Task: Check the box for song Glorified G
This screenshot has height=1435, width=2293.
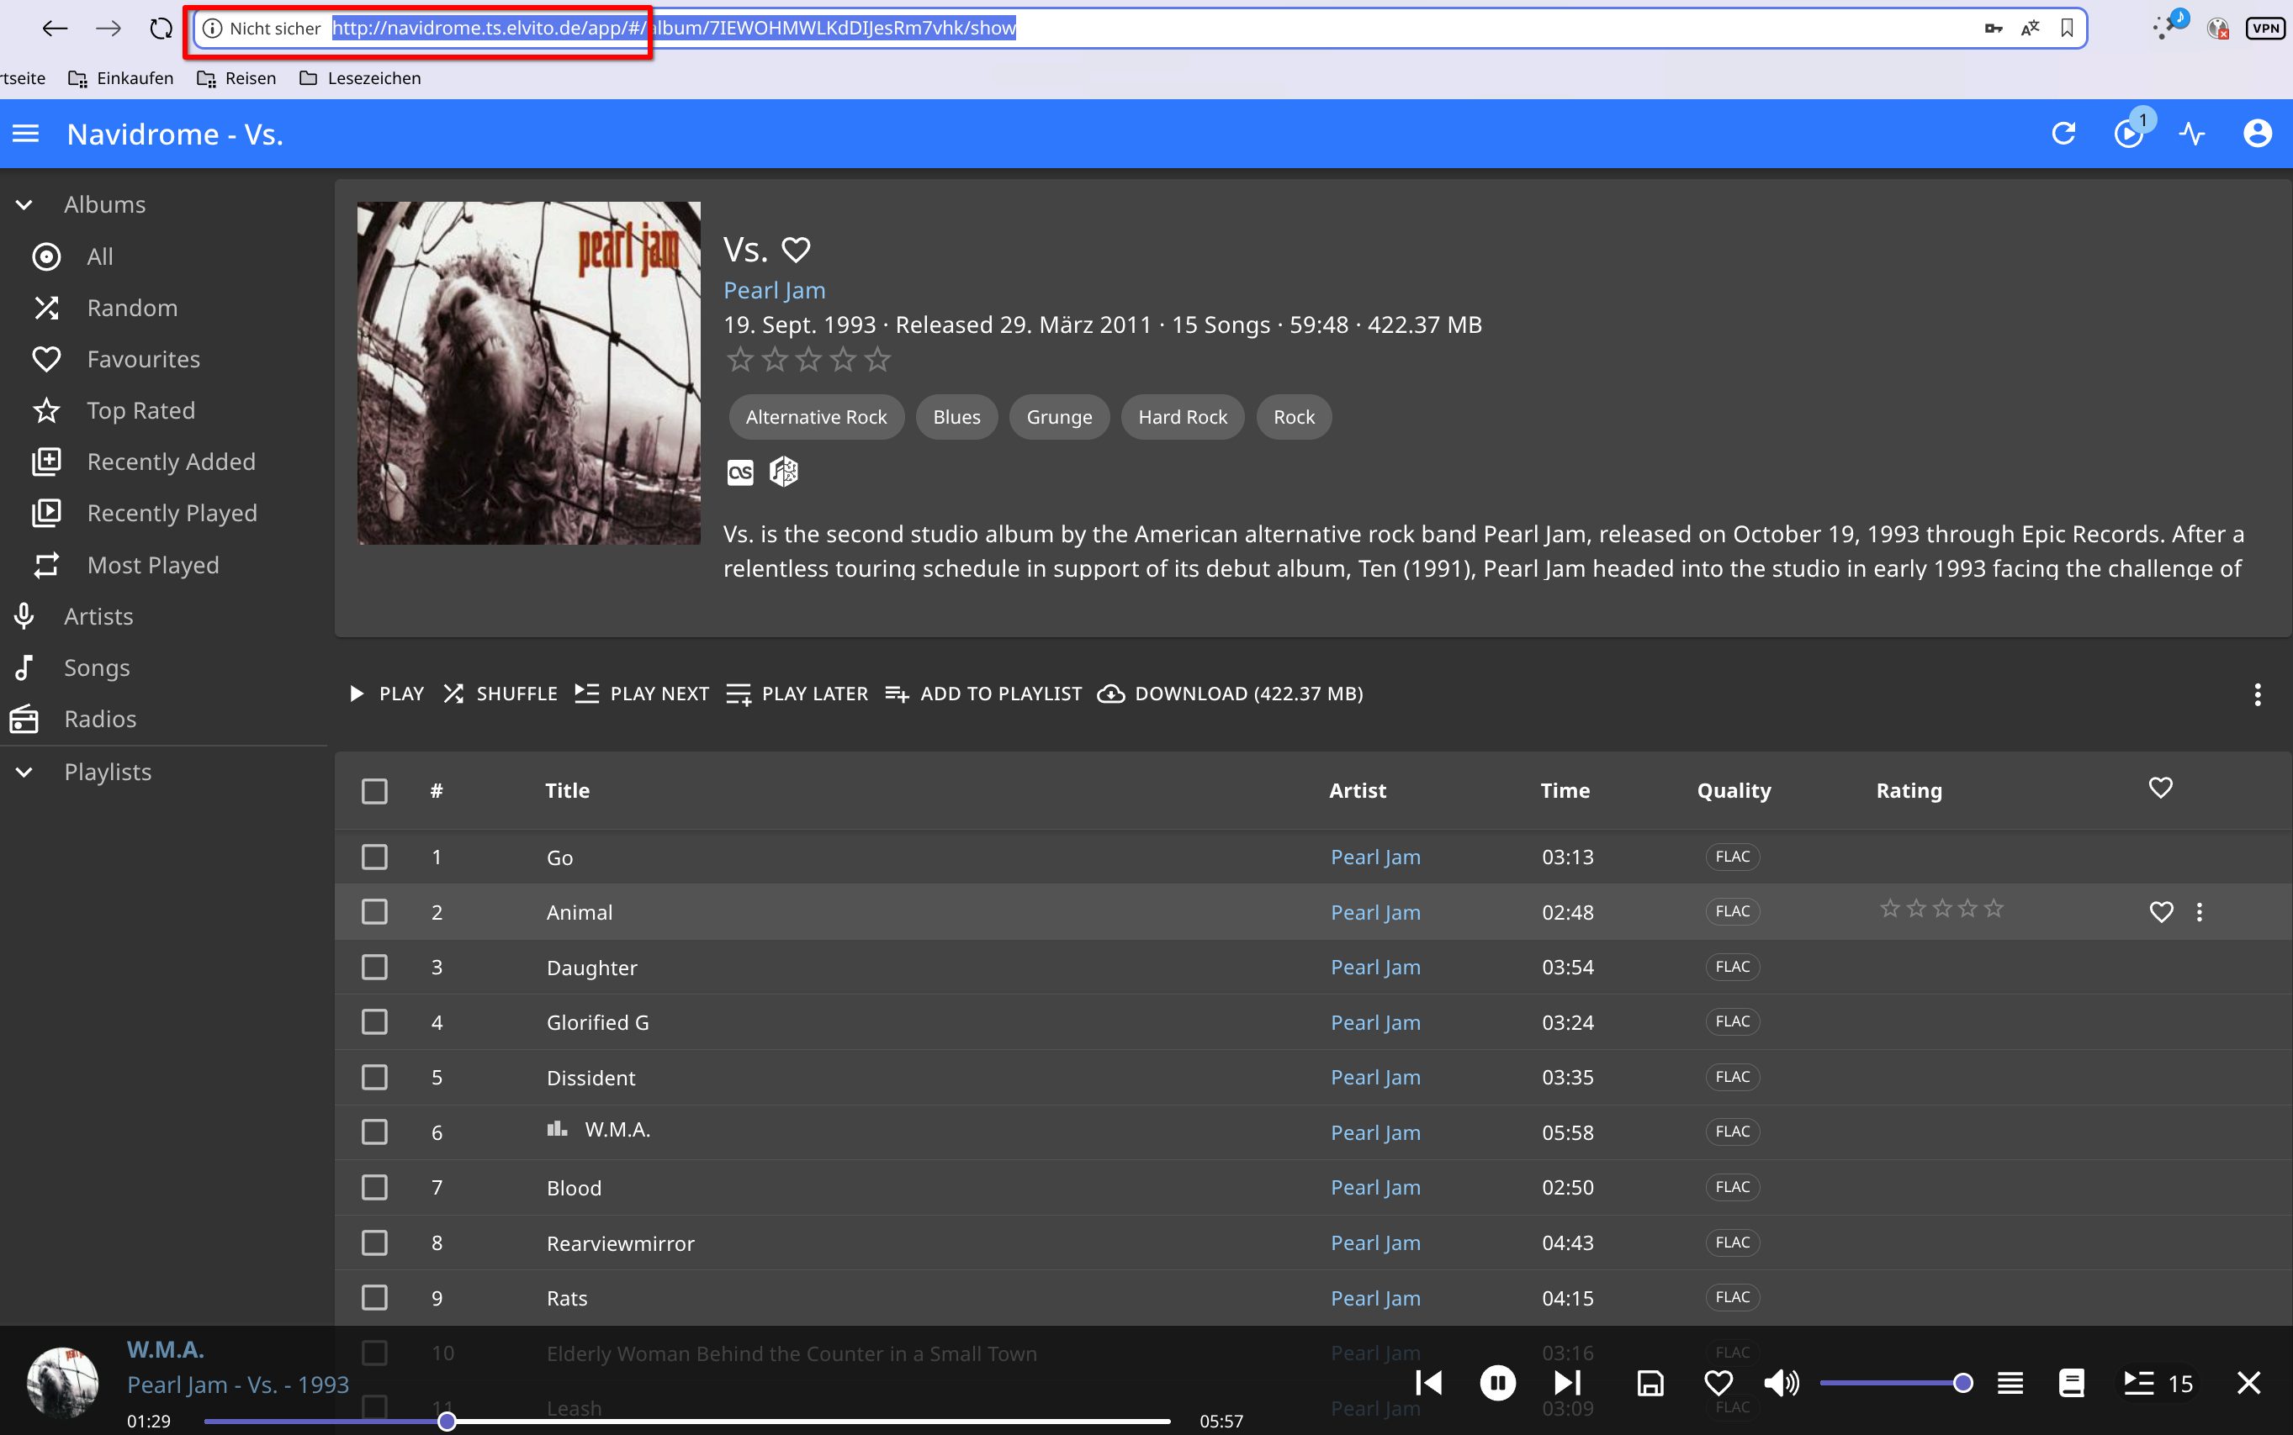Action: click(x=375, y=1022)
